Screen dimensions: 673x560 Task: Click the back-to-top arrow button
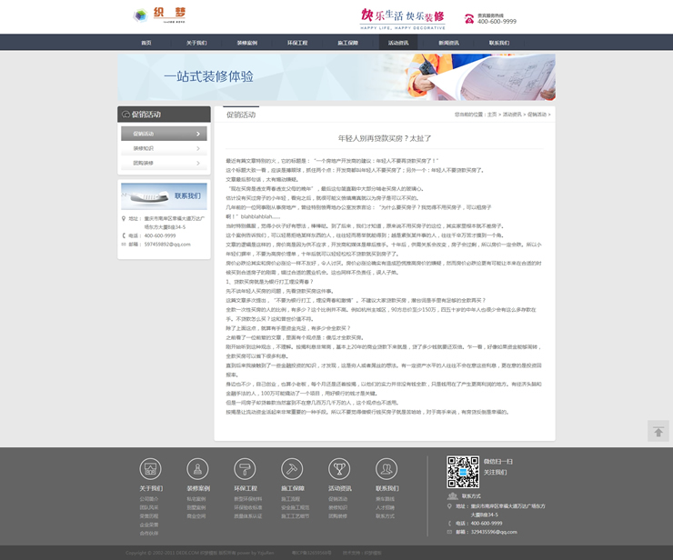(658, 432)
